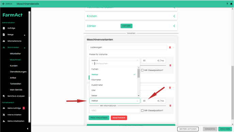Screen dimensions: 234x132
Task: Click the Speichern button
Action: tap(225, 129)
